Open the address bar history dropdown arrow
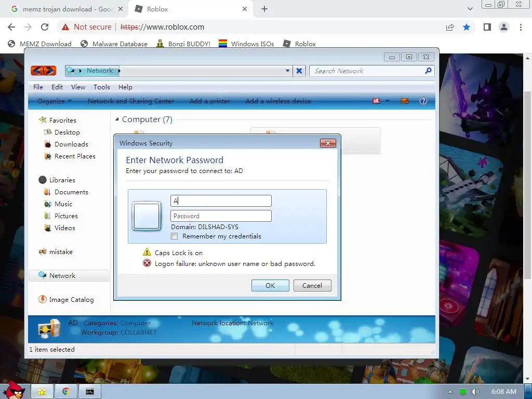The image size is (532, 399). coord(287,71)
